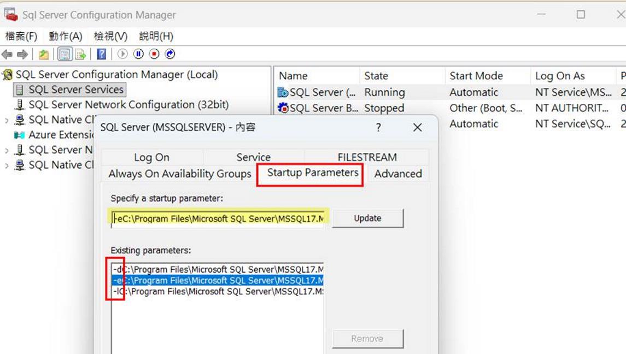
Task: Click the Restart Service toolbar icon
Action: (170, 54)
